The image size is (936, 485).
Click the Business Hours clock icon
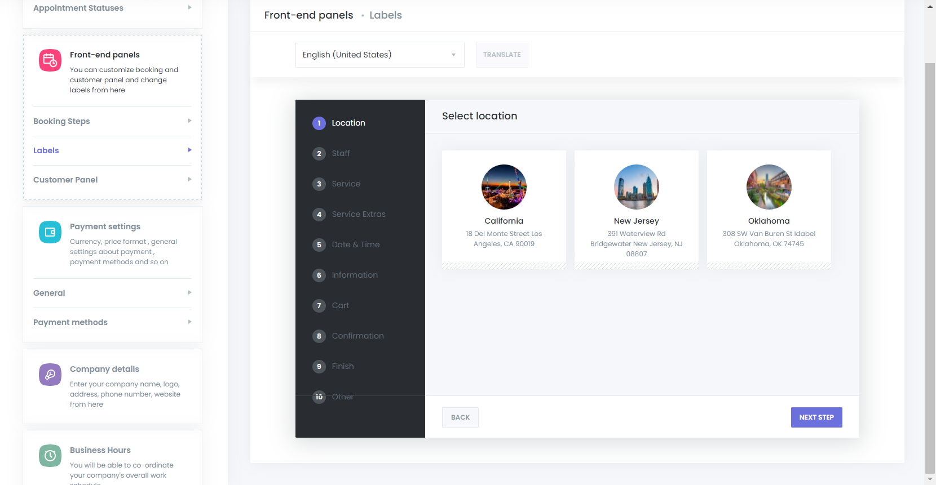[50, 456]
